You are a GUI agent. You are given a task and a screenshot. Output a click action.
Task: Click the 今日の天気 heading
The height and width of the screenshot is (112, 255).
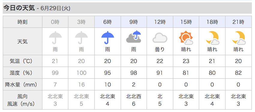19,8
